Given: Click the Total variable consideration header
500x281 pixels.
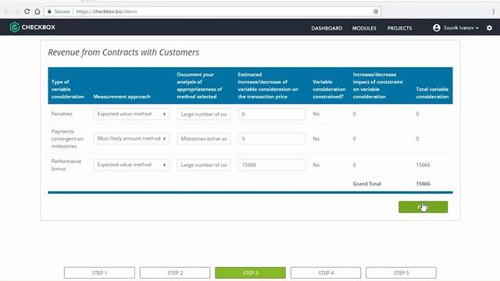Looking at the screenshot, I should (432, 93).
